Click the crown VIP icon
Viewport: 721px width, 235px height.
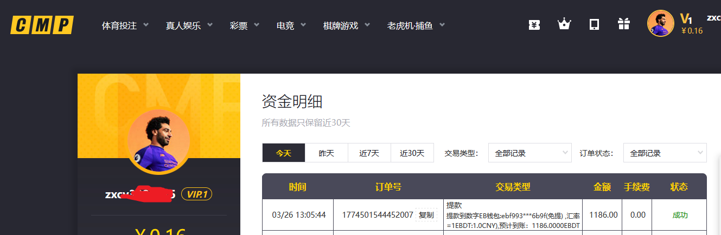point(564,24)
